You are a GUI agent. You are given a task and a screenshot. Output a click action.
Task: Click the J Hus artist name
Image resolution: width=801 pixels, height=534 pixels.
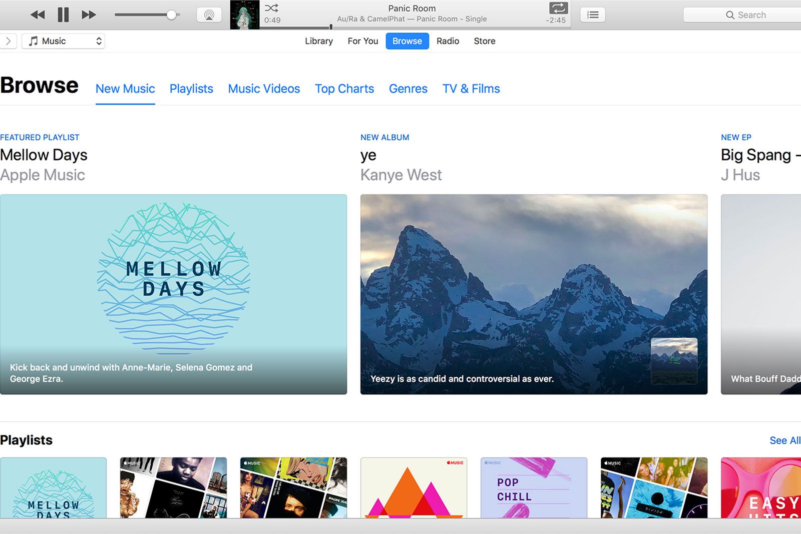(740, 175)
